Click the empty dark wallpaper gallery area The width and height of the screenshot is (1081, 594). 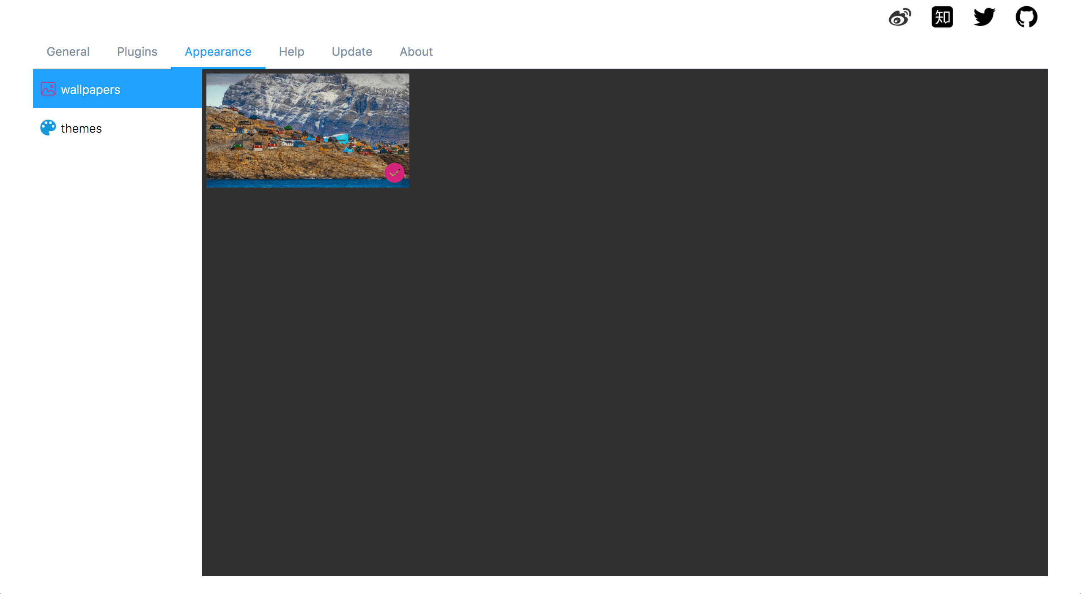click(634, 338)
